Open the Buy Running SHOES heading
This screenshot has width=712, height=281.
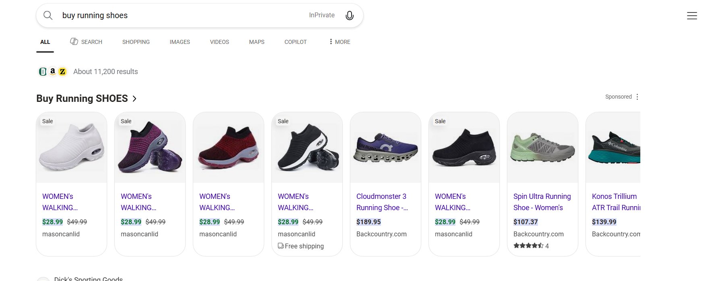click(82, 99)
